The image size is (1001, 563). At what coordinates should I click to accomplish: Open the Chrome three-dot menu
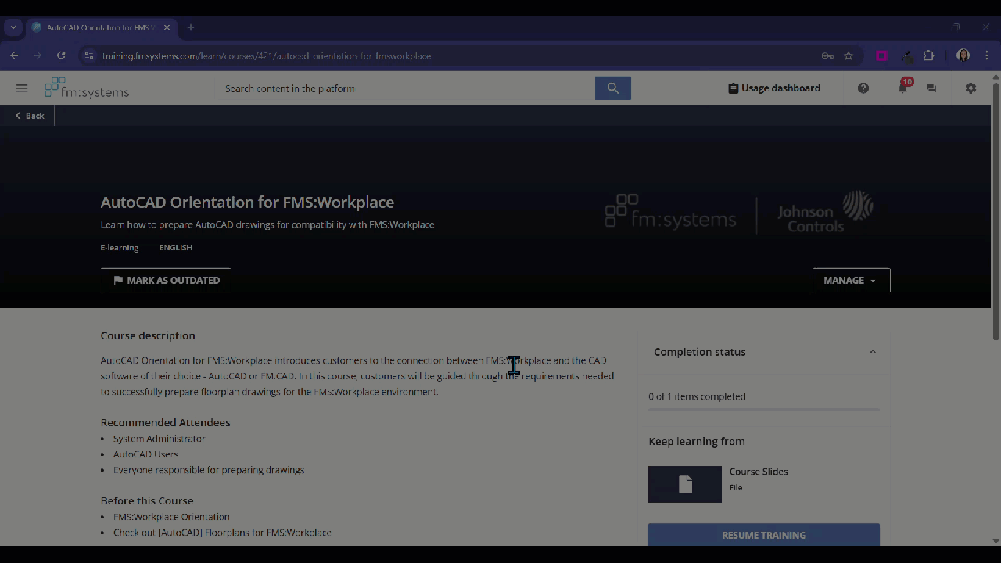(x=987, y=56)
